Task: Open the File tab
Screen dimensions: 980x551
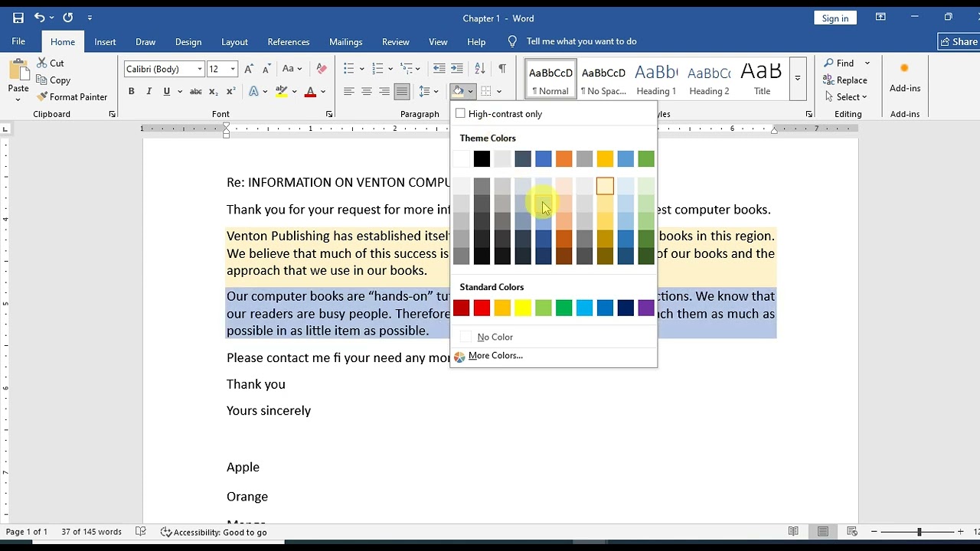Action: (18, 41)
